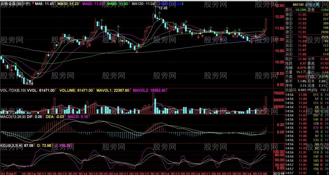Viewport: 329px width, 175px height.
Task: Click the K: 87.08 value
Action: (26, 146)
